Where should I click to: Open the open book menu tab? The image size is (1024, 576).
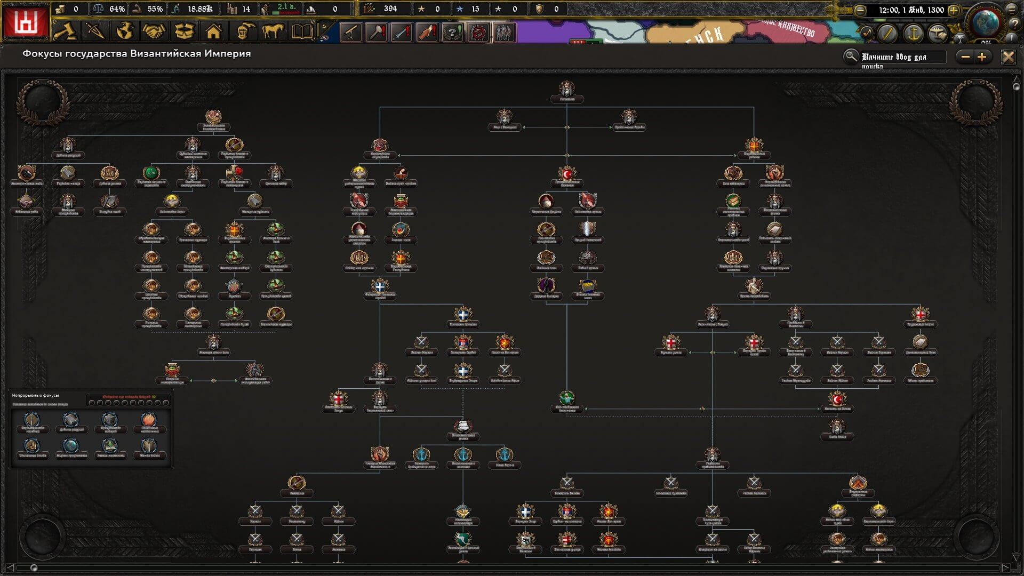pos(302,31)
